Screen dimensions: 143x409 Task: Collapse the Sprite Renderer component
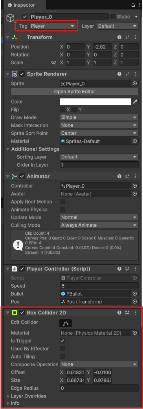(x=7, y=74)
